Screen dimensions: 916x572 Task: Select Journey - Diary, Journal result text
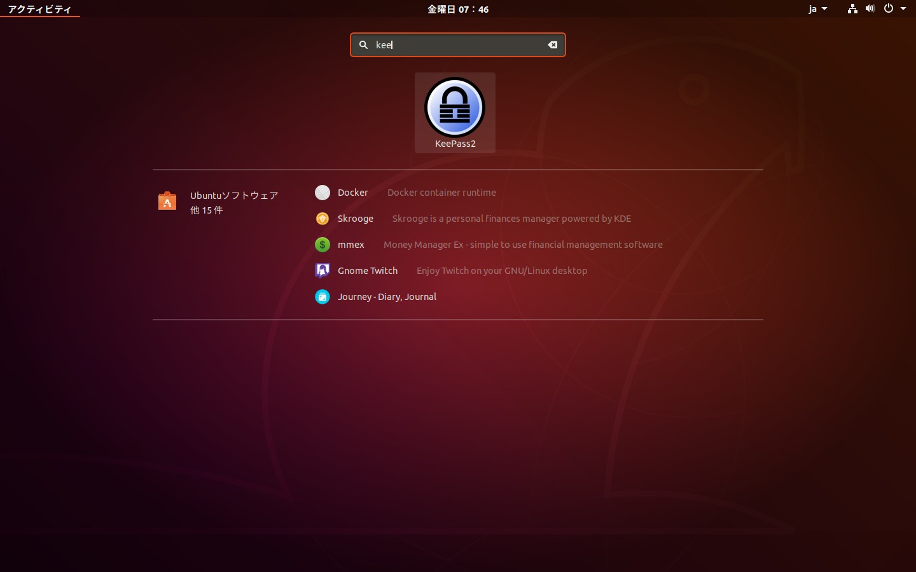(387, 297)
